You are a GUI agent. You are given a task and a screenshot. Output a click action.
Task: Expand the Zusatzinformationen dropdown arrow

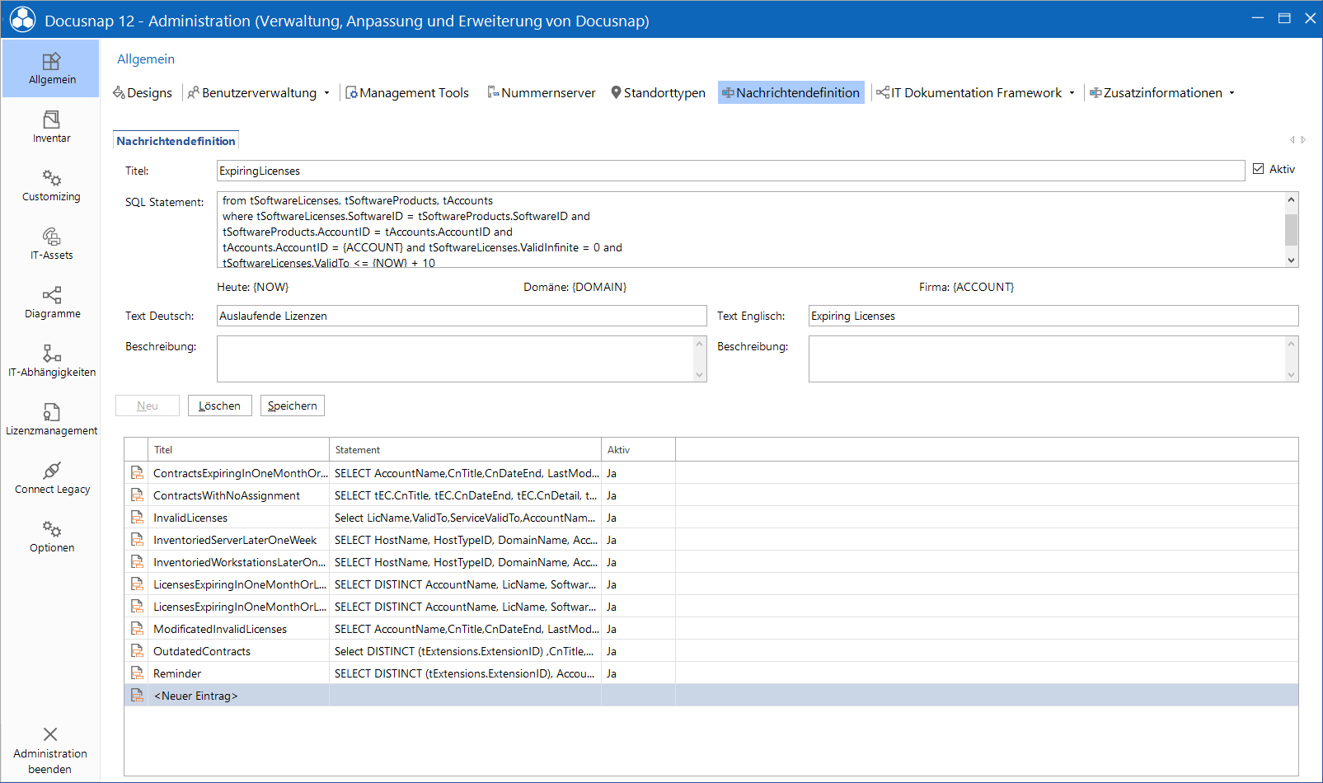click(x=1232, y=93)
